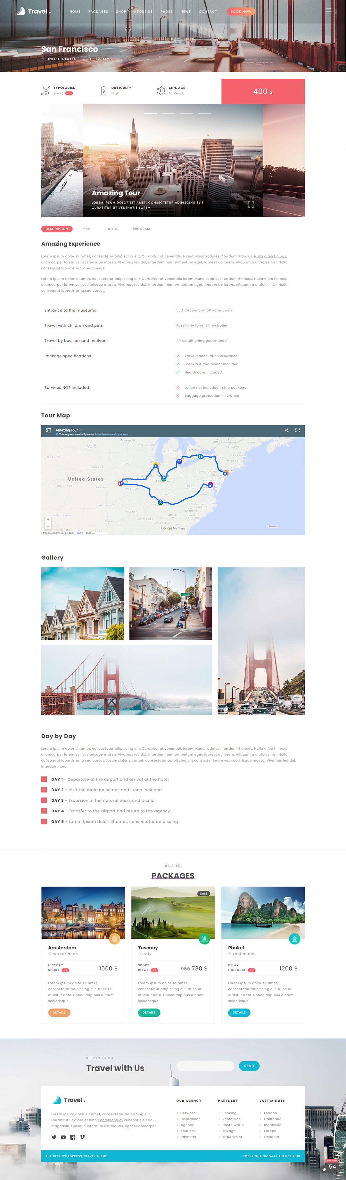Click the location pin next to Thailandia
The height and width of the screenshot is (1180, 346).
click(x=230, y=954)
